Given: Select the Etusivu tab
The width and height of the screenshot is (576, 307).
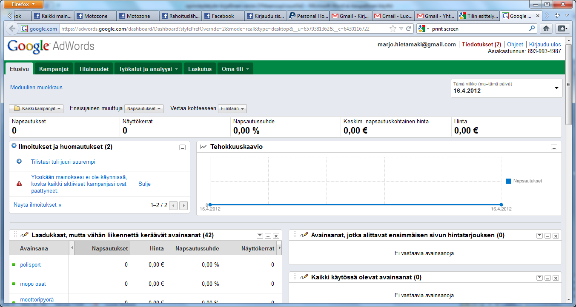Looking at the screenshot, I should point(19,69).
